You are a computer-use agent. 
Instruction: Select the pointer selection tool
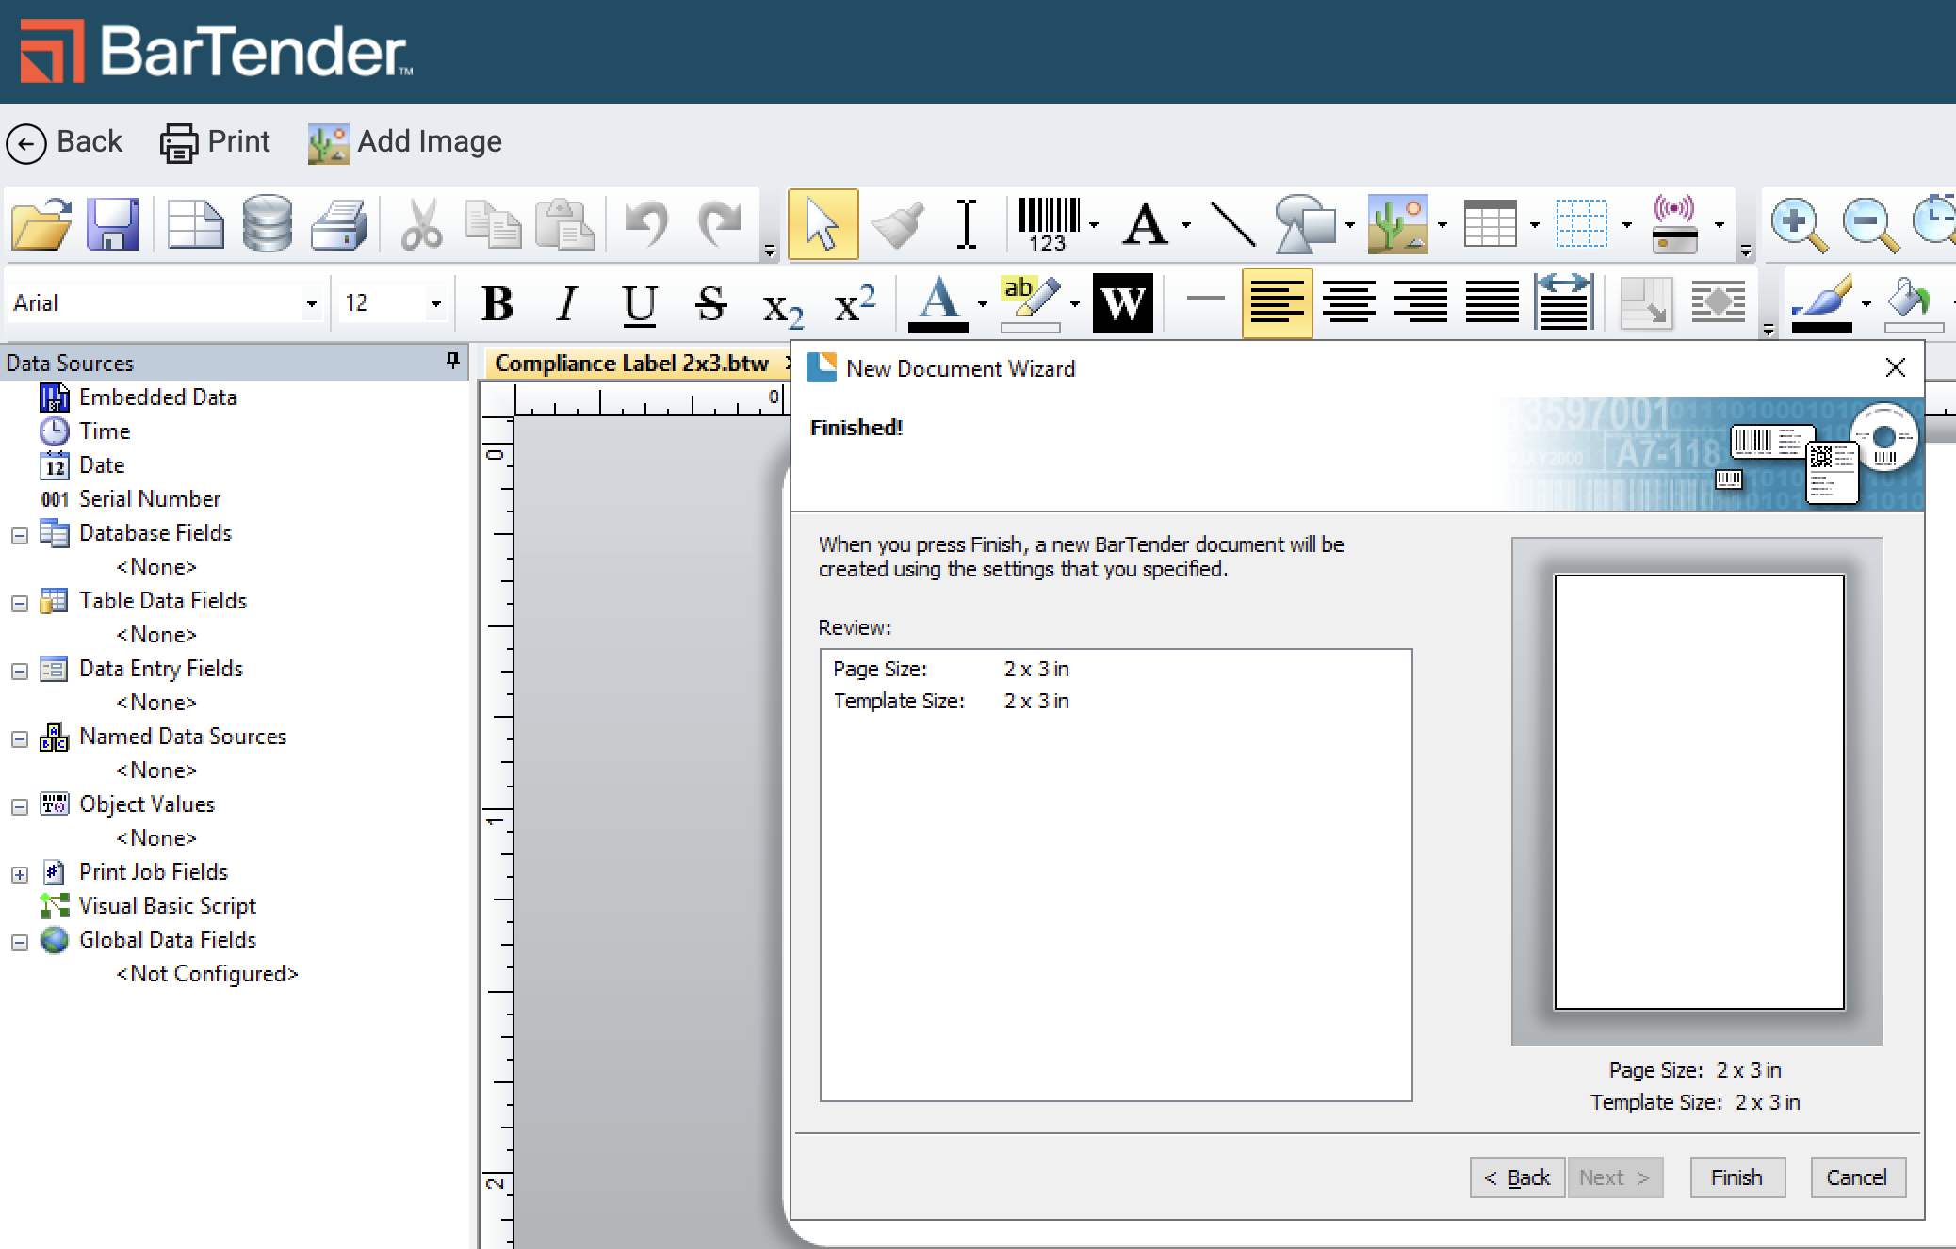coord(823,224)
